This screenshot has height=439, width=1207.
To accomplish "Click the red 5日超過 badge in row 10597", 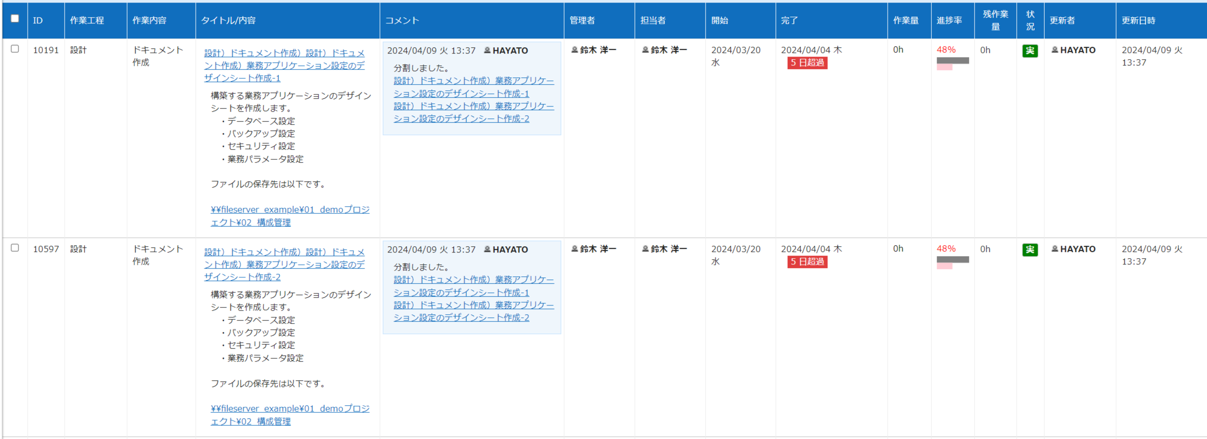I will tap(807, 262).
